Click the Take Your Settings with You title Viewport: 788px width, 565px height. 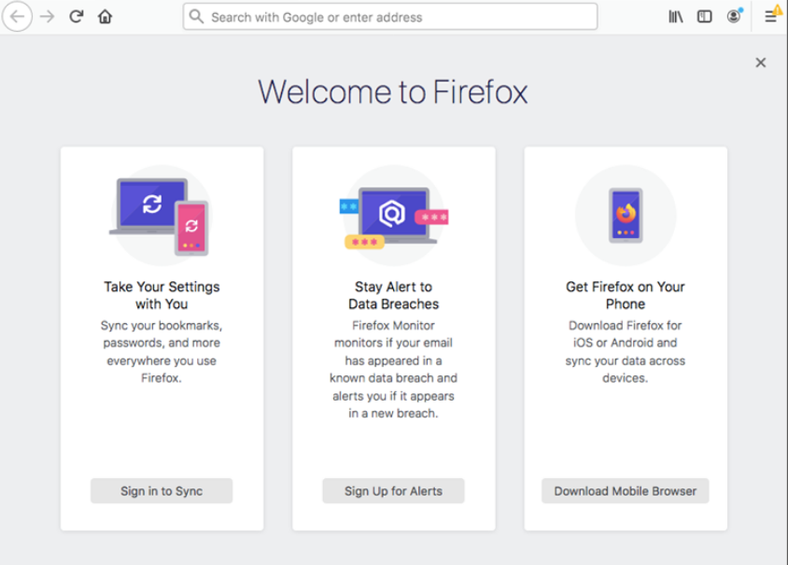coord(162,295)
